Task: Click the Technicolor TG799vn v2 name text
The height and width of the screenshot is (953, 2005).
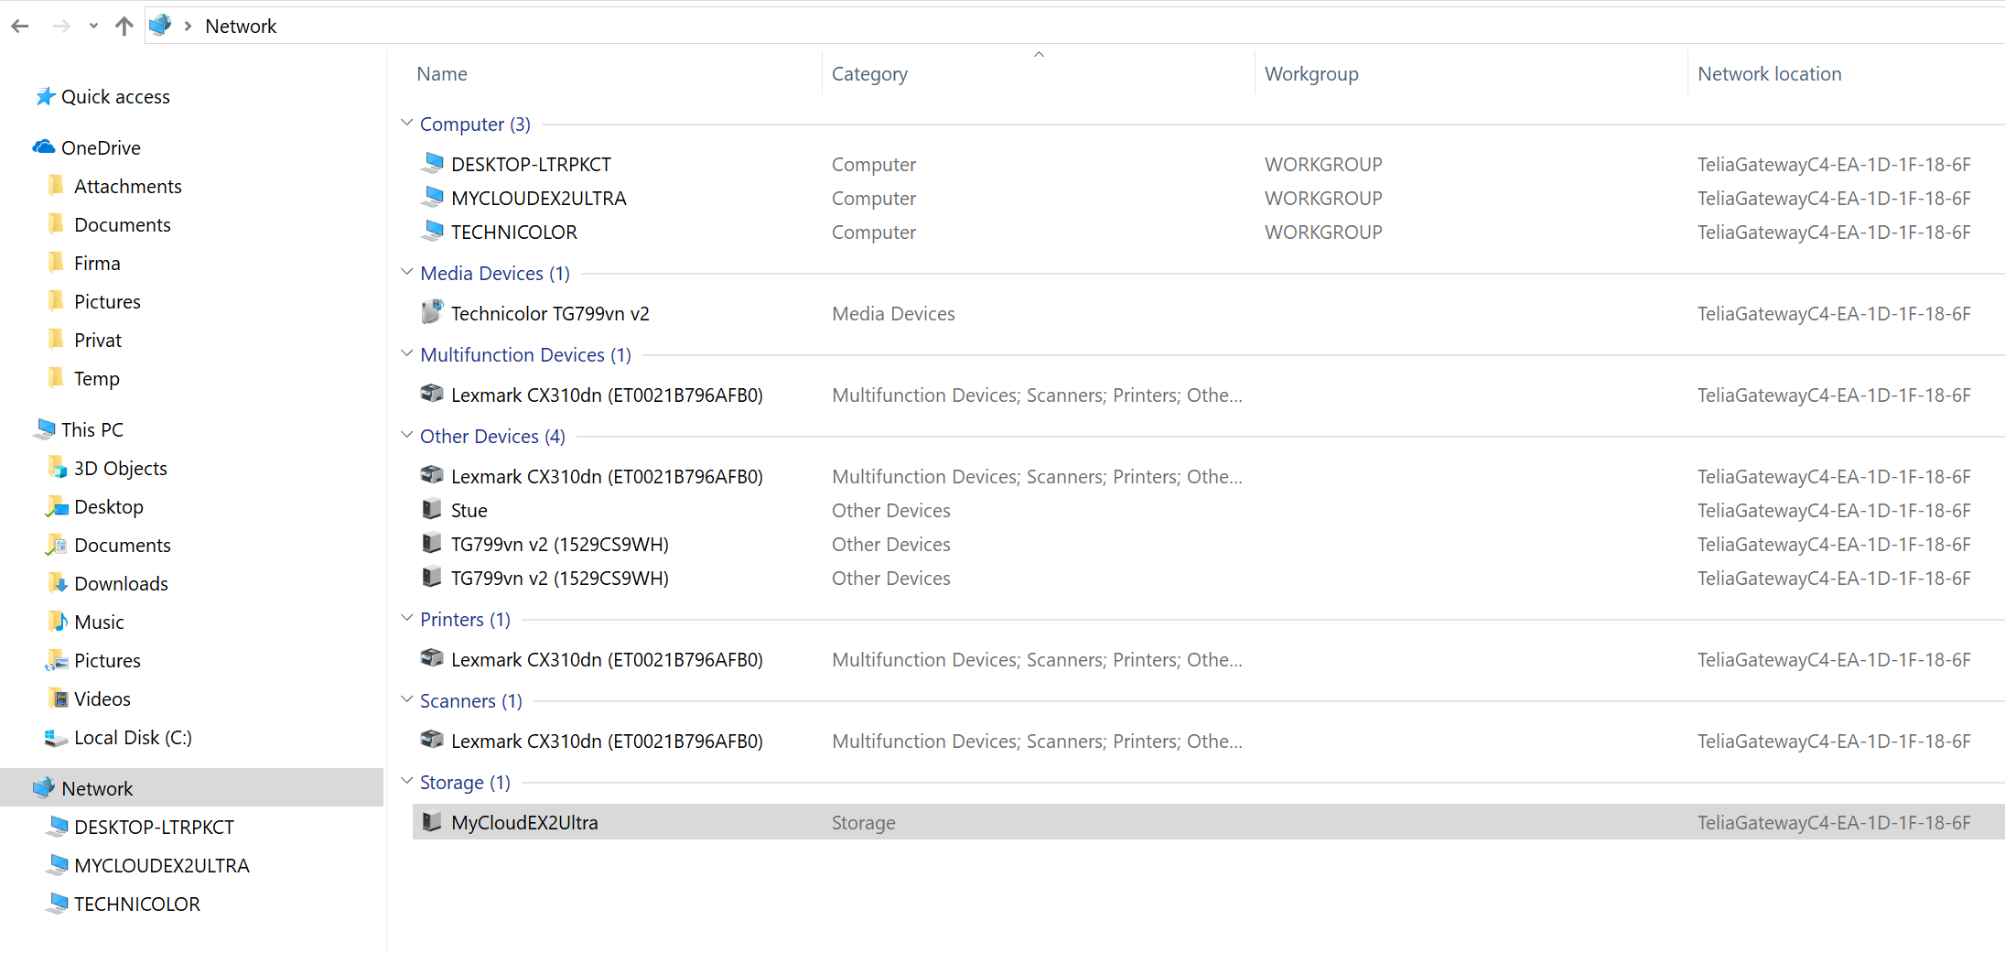Action: point(550,313)
